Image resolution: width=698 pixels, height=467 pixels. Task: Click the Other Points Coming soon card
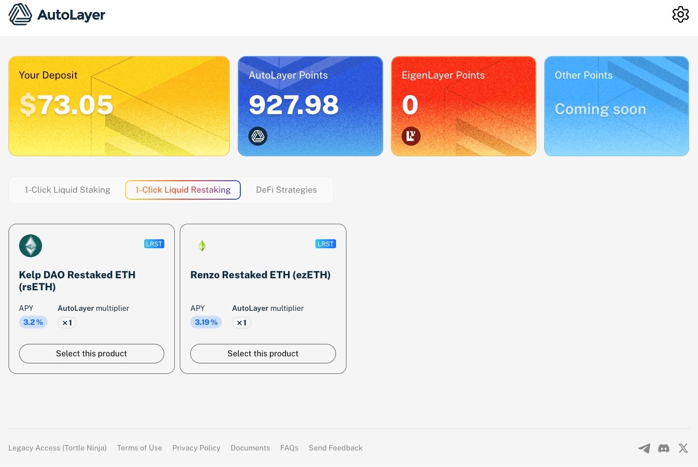click(616, 106)
